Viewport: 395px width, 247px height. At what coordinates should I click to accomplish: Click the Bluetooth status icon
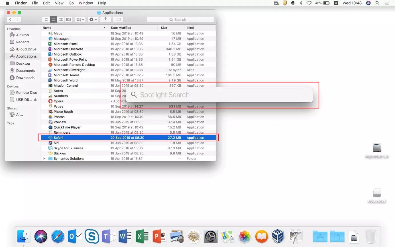[x=301, y=3]
